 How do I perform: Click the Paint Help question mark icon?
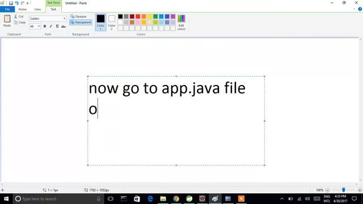pyautogui.click(x=360, y=9)
